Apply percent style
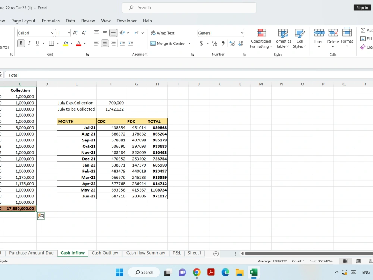373x280 pixels. click(x=214, y=43)
